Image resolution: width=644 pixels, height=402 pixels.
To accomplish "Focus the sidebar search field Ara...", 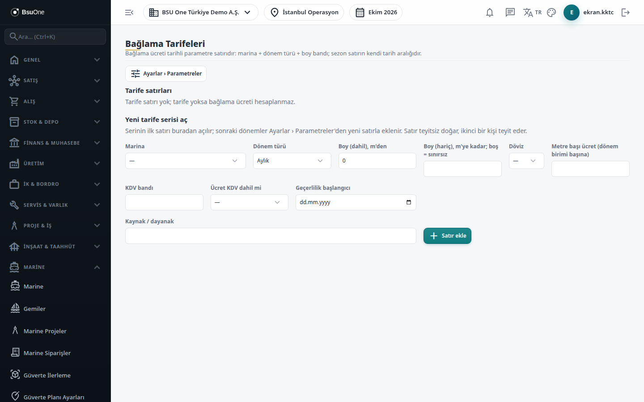I will point(55,37).
